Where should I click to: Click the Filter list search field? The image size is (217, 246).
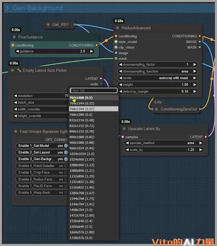pyautogui.click(x=93, y=90)
